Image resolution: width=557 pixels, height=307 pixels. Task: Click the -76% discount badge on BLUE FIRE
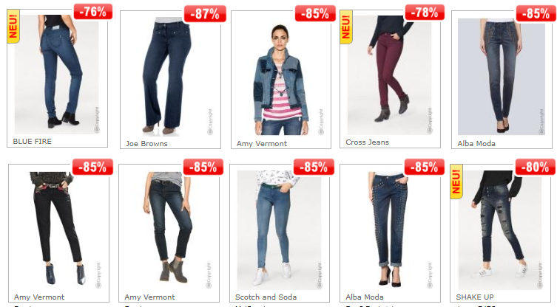pos(93,12)
